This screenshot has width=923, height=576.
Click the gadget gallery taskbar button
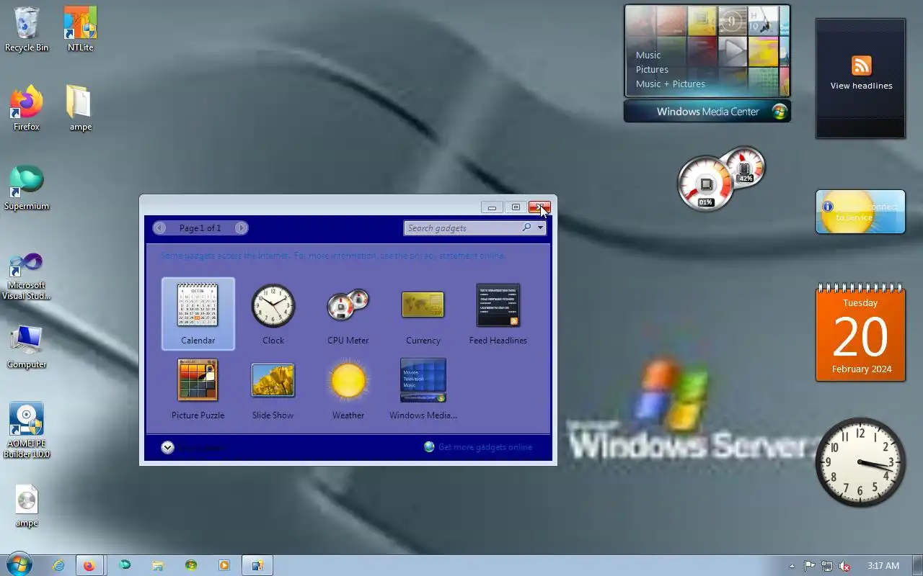click(257, 566)
